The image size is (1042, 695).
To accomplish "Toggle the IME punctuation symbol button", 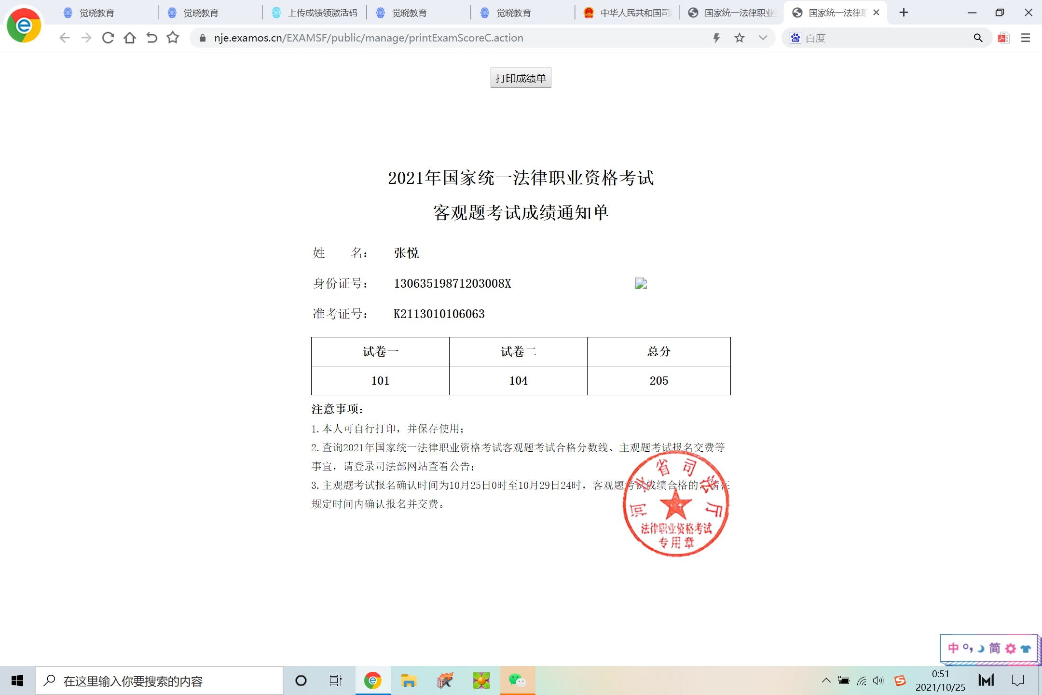I will tap(968, 648).
